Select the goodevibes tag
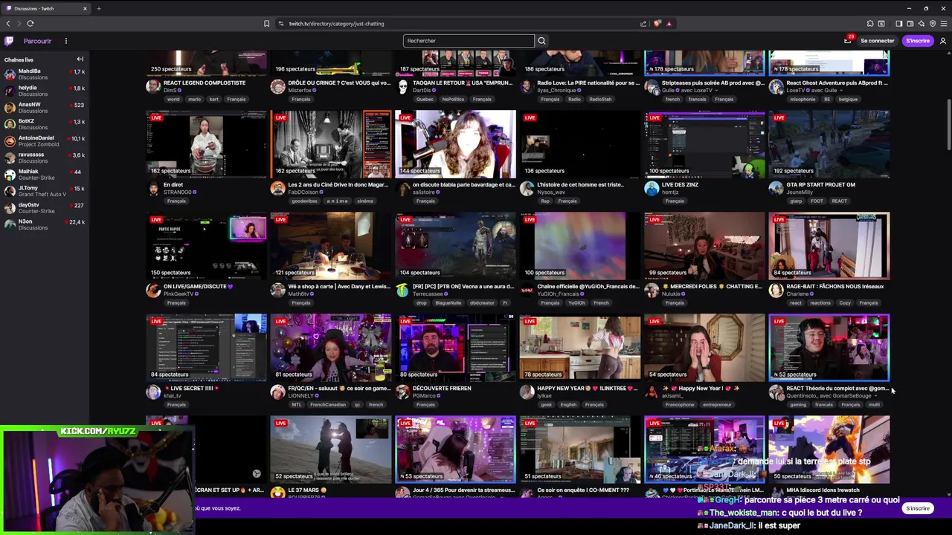952x535 pixels. pos(304,201)
